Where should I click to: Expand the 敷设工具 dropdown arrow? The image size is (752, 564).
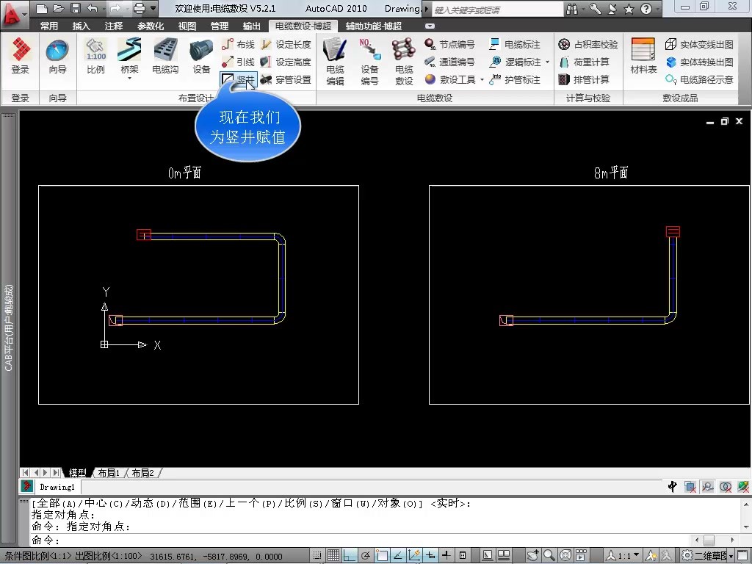point(482,79)
